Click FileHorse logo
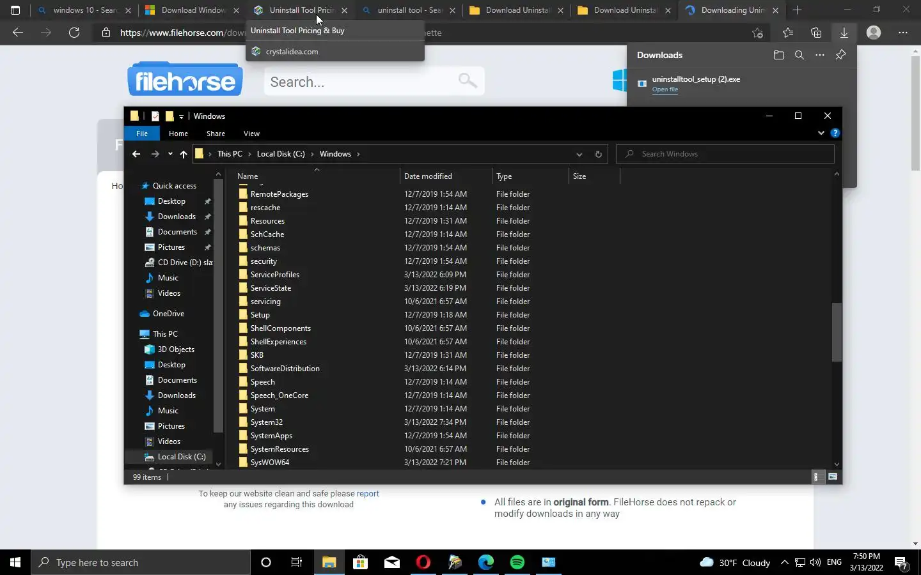The image size is (921, 575). click(x=185, y=79)
